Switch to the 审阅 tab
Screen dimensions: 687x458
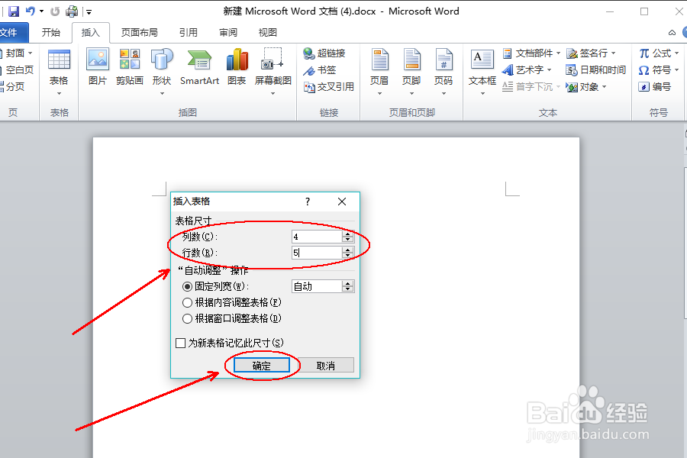228,32
